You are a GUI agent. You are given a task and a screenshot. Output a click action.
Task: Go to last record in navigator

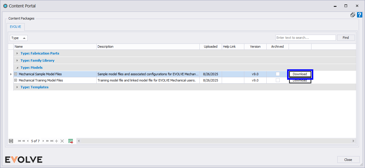click(x=52, y=141)
